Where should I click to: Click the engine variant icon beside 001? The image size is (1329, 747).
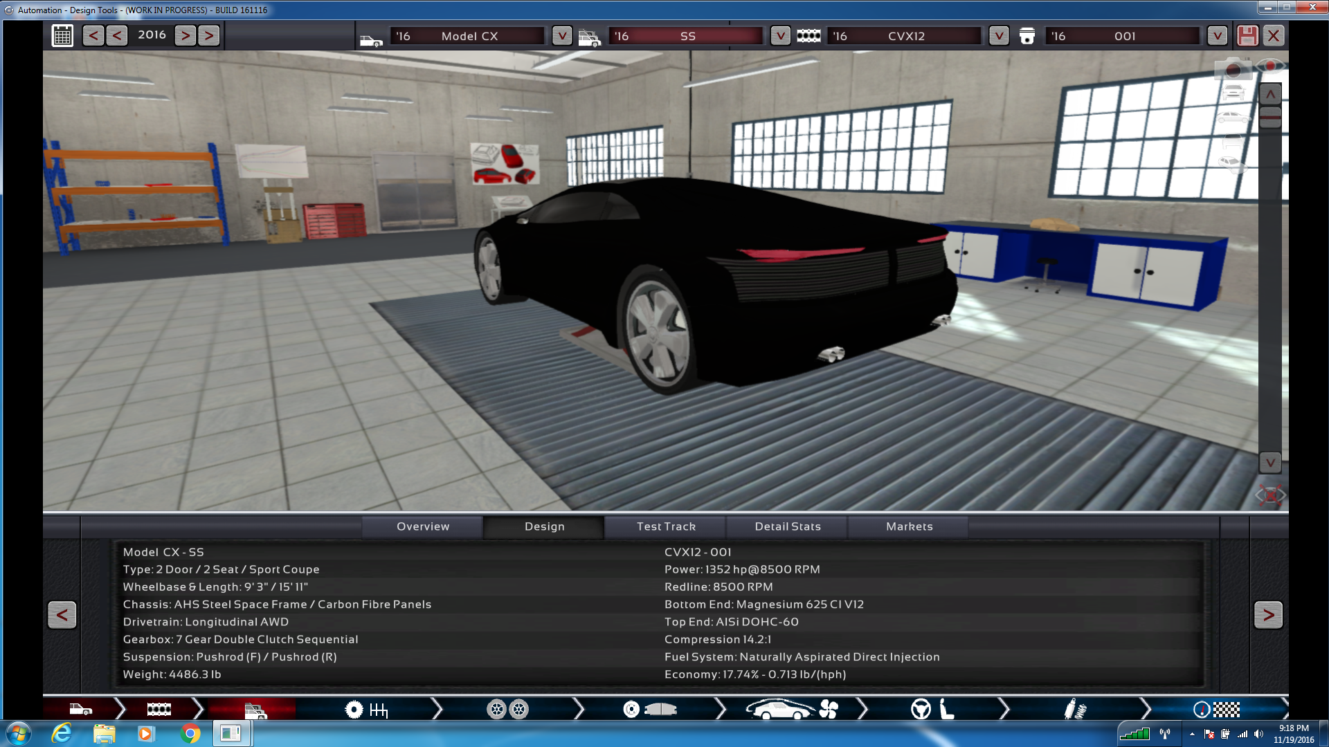(x=1027, y=36)
